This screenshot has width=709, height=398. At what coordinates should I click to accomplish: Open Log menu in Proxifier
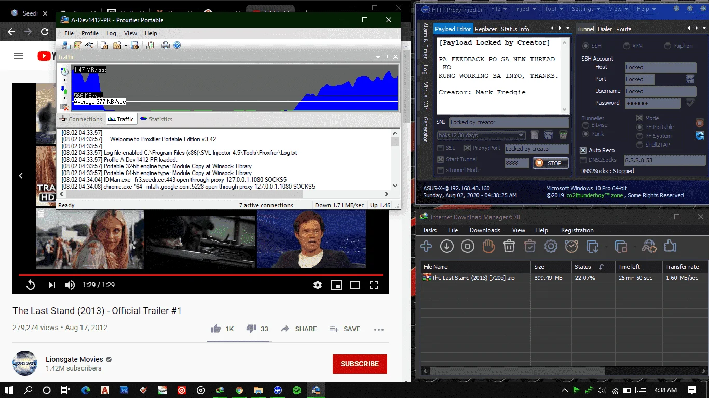click(x=111, y=33)
